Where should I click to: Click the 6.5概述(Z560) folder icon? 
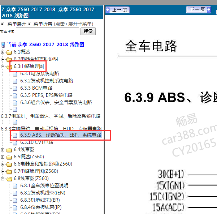(x=9, y=157)
